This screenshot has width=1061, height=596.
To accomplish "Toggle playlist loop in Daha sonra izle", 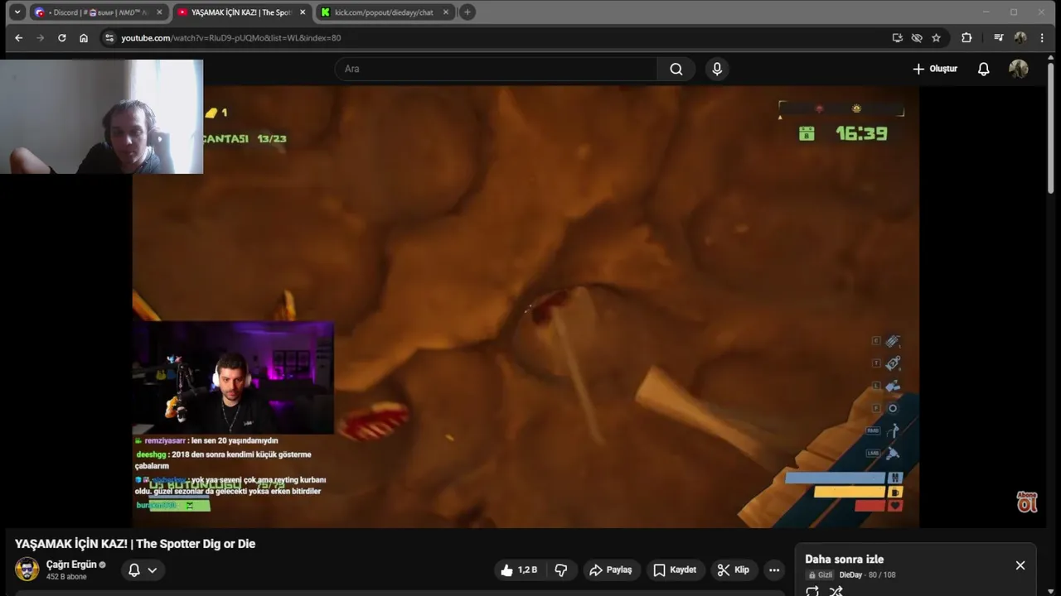I will pos(812,591).
